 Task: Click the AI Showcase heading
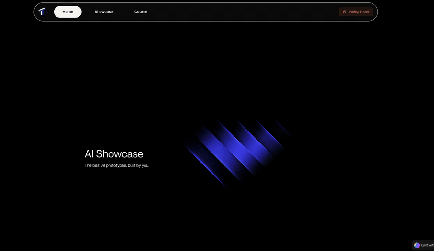(114, 154)
